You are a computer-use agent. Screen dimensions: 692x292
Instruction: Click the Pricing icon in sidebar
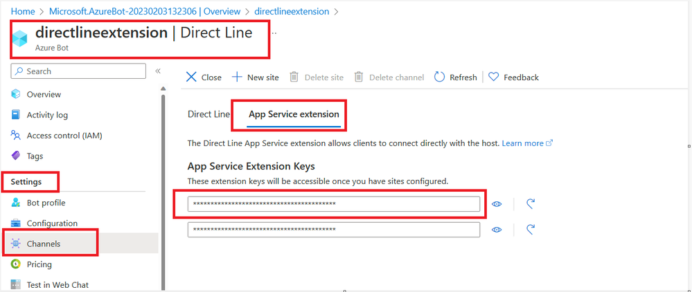[16, 264]
